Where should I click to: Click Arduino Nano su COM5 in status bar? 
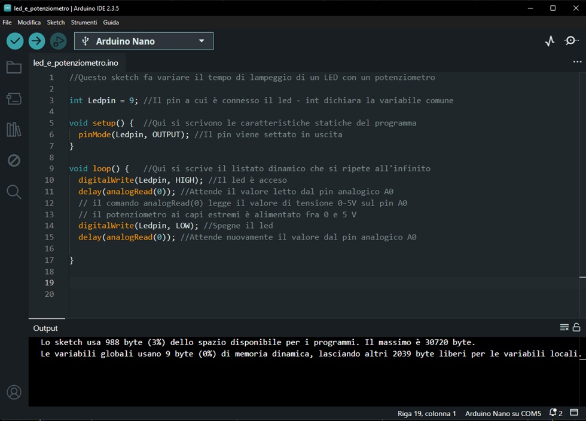coord(503,413)
